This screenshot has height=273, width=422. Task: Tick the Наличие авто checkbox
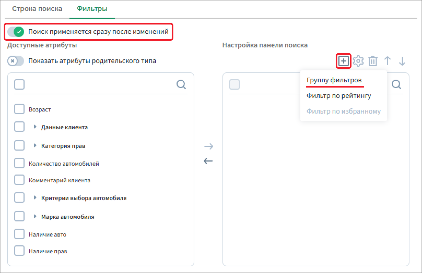19,234
